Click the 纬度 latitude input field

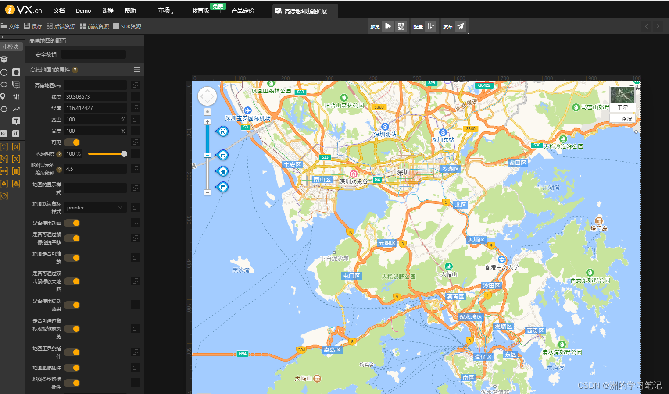[x=95, y=97]
